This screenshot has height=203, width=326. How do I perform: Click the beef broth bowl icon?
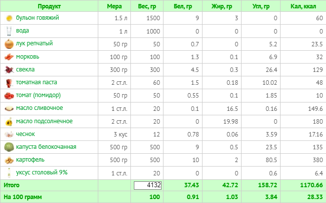click(x=9, y=18)
